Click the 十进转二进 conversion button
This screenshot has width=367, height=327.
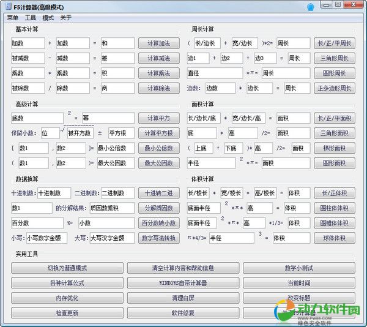158,193
